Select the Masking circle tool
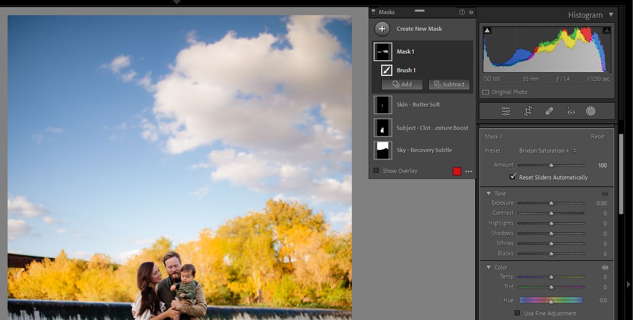The width and height of the screenshot is (633, 320). 591,111
